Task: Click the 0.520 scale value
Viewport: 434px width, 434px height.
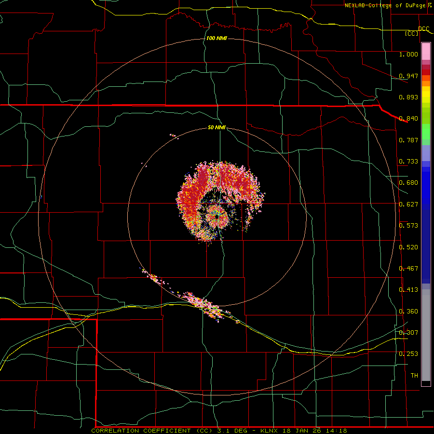Action: [x=408, y=247]
